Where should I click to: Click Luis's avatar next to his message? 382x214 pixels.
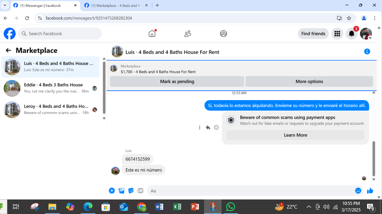[115, 171]
